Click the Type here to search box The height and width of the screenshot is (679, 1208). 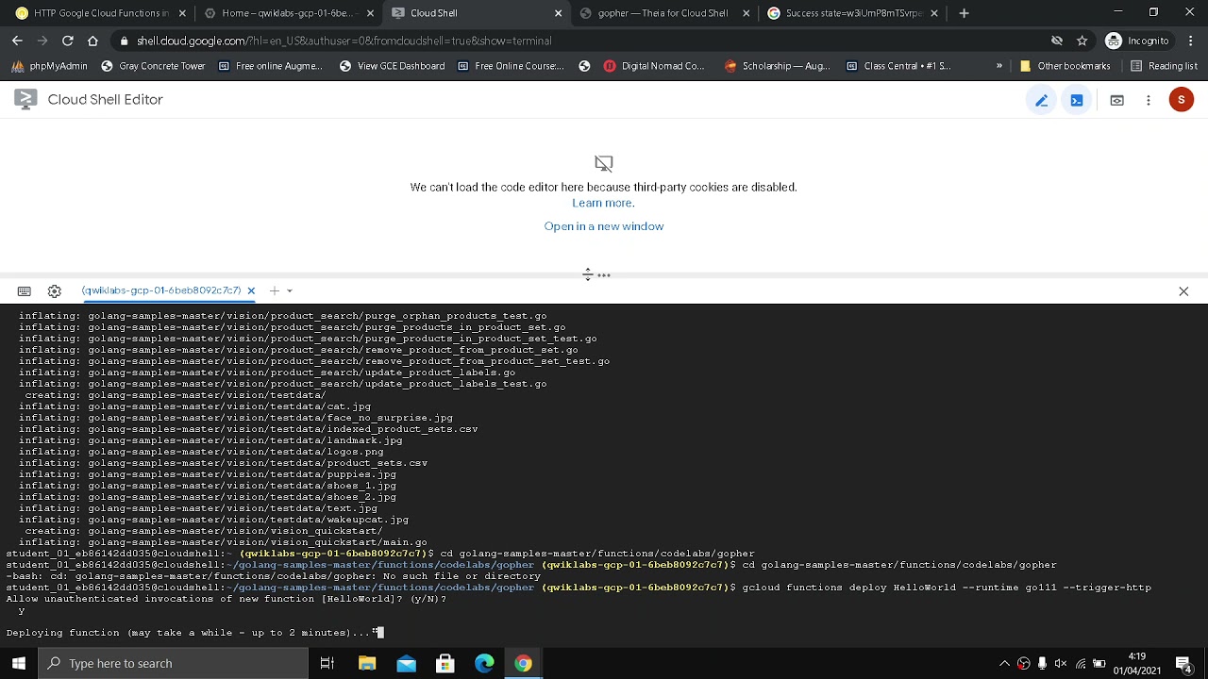click(x=174, y=664)
